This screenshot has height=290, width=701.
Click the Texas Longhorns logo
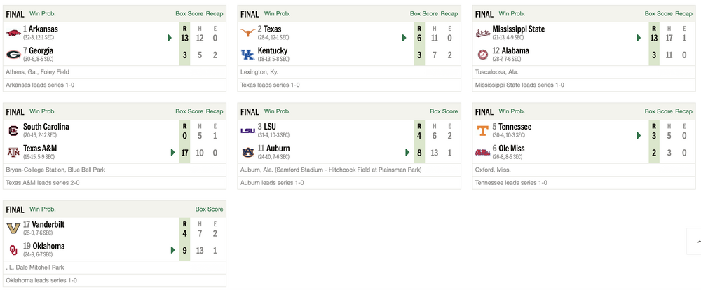[x=248, y=33]
